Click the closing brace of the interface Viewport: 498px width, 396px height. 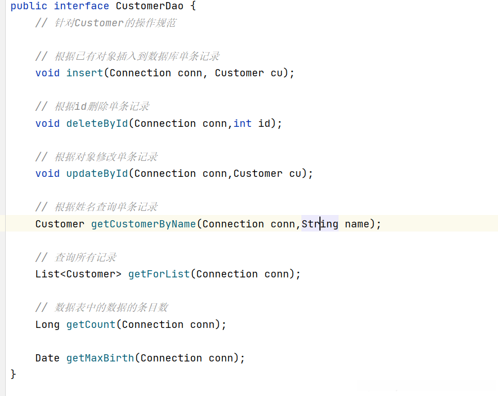coord(13,374)
